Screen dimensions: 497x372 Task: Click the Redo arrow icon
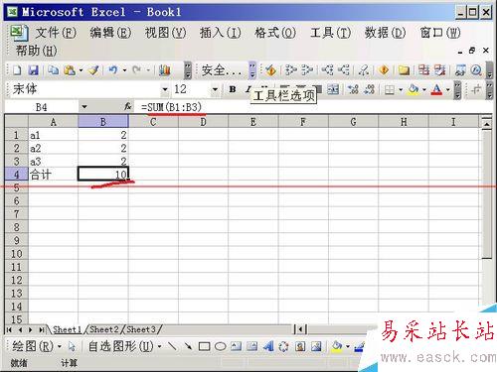click(x=136, y=70)
